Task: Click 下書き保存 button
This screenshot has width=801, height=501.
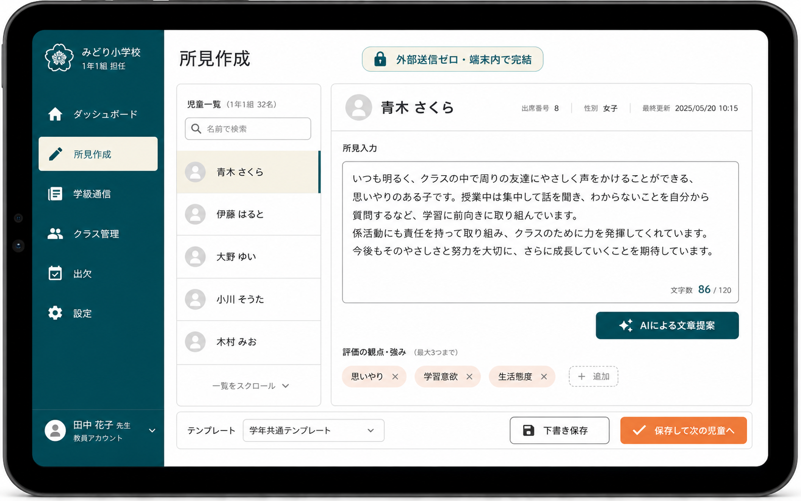Action: pyautogui.click(x=560, y=430)
